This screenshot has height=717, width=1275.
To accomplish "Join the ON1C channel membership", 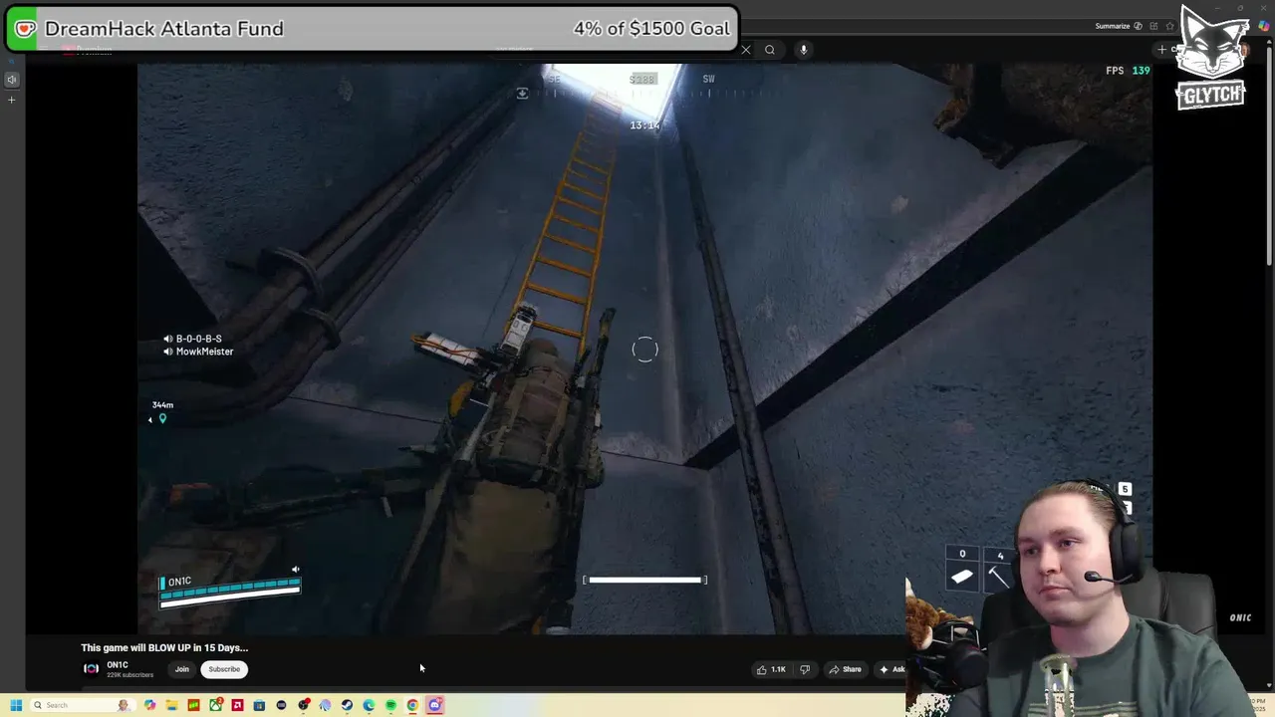I will (182, 669).
